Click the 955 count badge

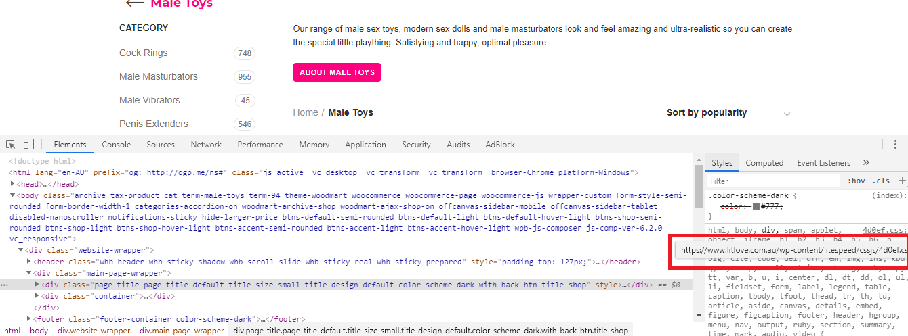245,77
